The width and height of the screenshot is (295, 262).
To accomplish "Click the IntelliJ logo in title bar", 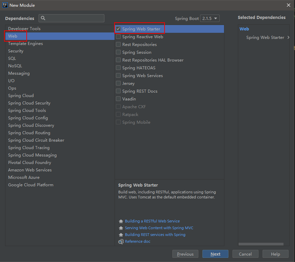I will point(5,5).
